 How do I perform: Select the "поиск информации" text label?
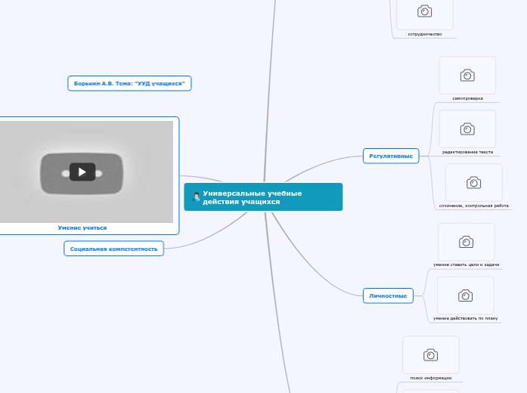(430, 377)
